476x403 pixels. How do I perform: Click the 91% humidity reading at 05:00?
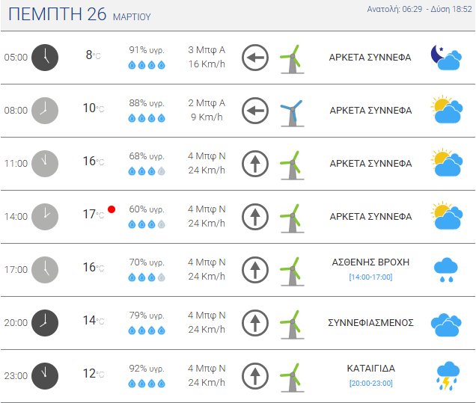tap(147, 50)
